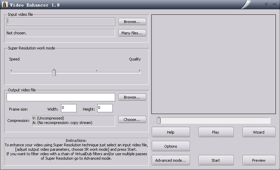Launch the Wizard
This screenshot has width=280, height=170.
point(259,132)
